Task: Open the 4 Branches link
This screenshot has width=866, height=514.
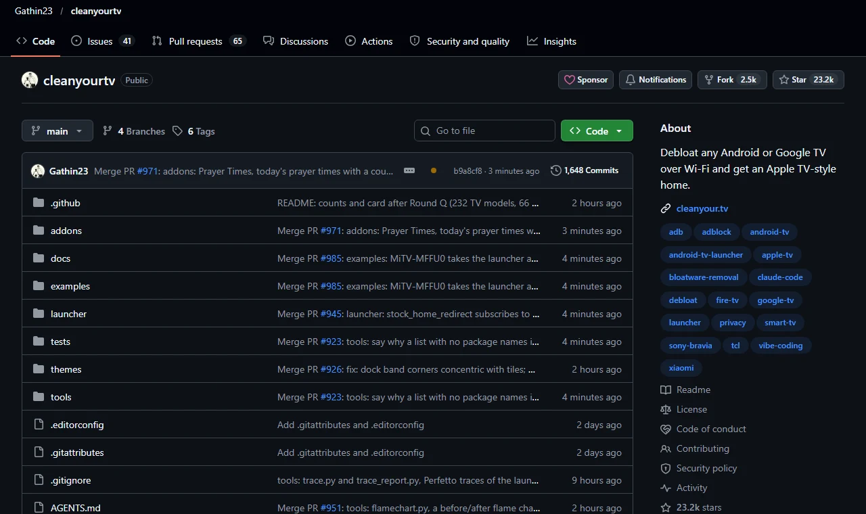Action: [x=134, y=131]
